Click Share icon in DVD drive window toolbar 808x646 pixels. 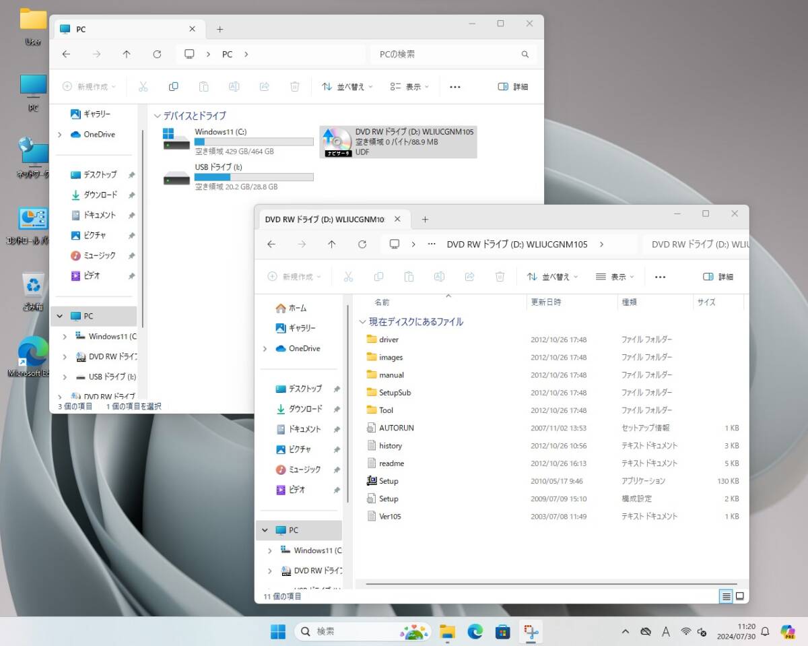tap(469, 277)
